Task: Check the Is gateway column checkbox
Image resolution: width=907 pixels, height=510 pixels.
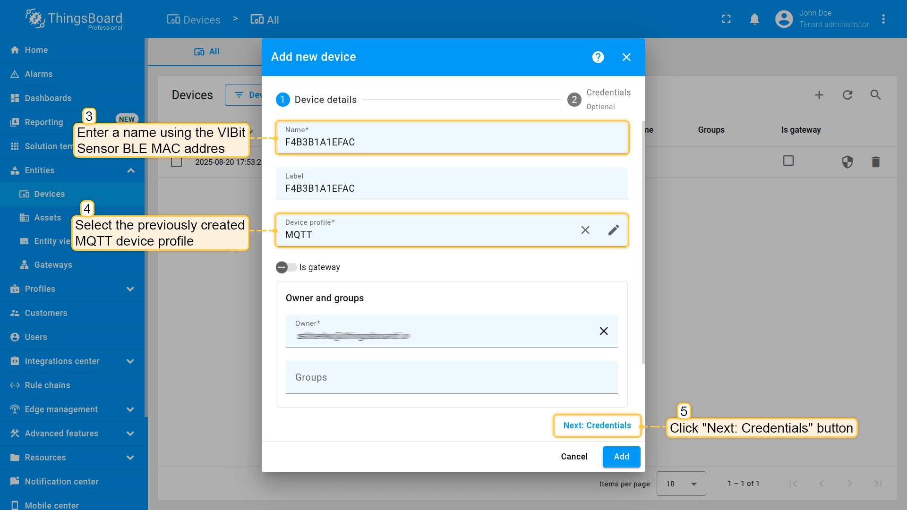Action: pyautogui.click(x=788, y=161)
